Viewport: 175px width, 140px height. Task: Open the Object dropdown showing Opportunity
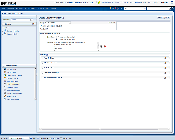point(70,23)
